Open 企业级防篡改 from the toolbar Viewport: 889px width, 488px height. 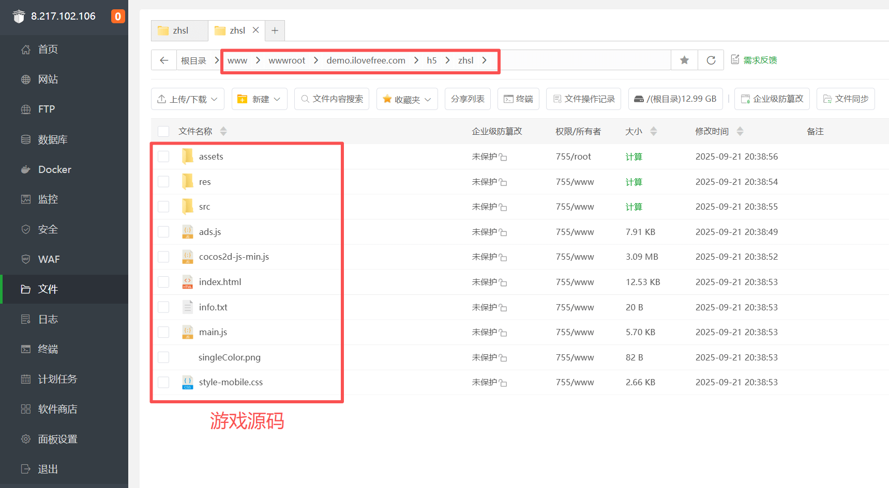tap(772, 99)
